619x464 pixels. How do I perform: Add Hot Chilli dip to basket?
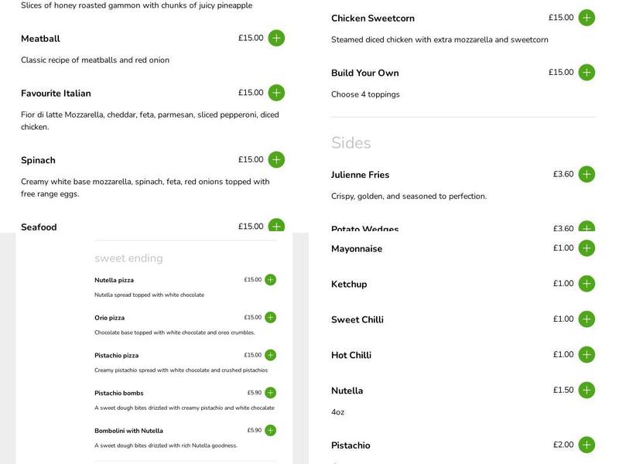tap(587, 355)
